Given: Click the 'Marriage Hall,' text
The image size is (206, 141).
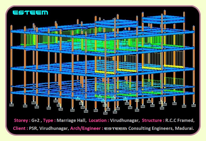Looking at the screenshot, I should pyautogui.click(x=72, y=120).
